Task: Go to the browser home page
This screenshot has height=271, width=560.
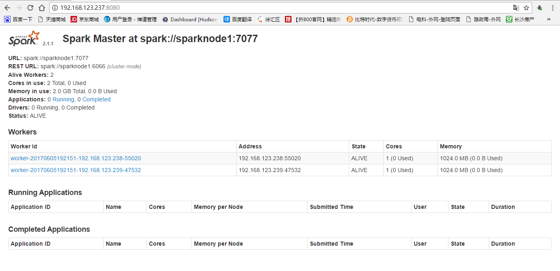Action: click(x=42, y=8)
